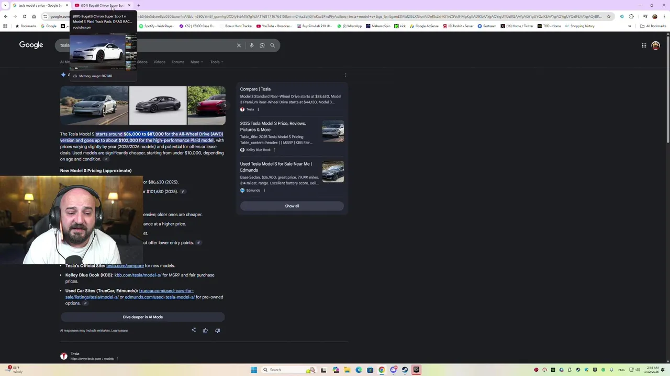The image size is (670, 376).
Task: Open Discord from taskbar
Action: coord(393,370)
